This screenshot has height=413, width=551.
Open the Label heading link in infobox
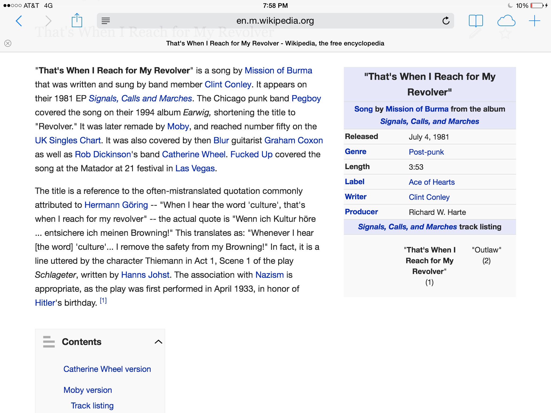[x=355, y=182]
